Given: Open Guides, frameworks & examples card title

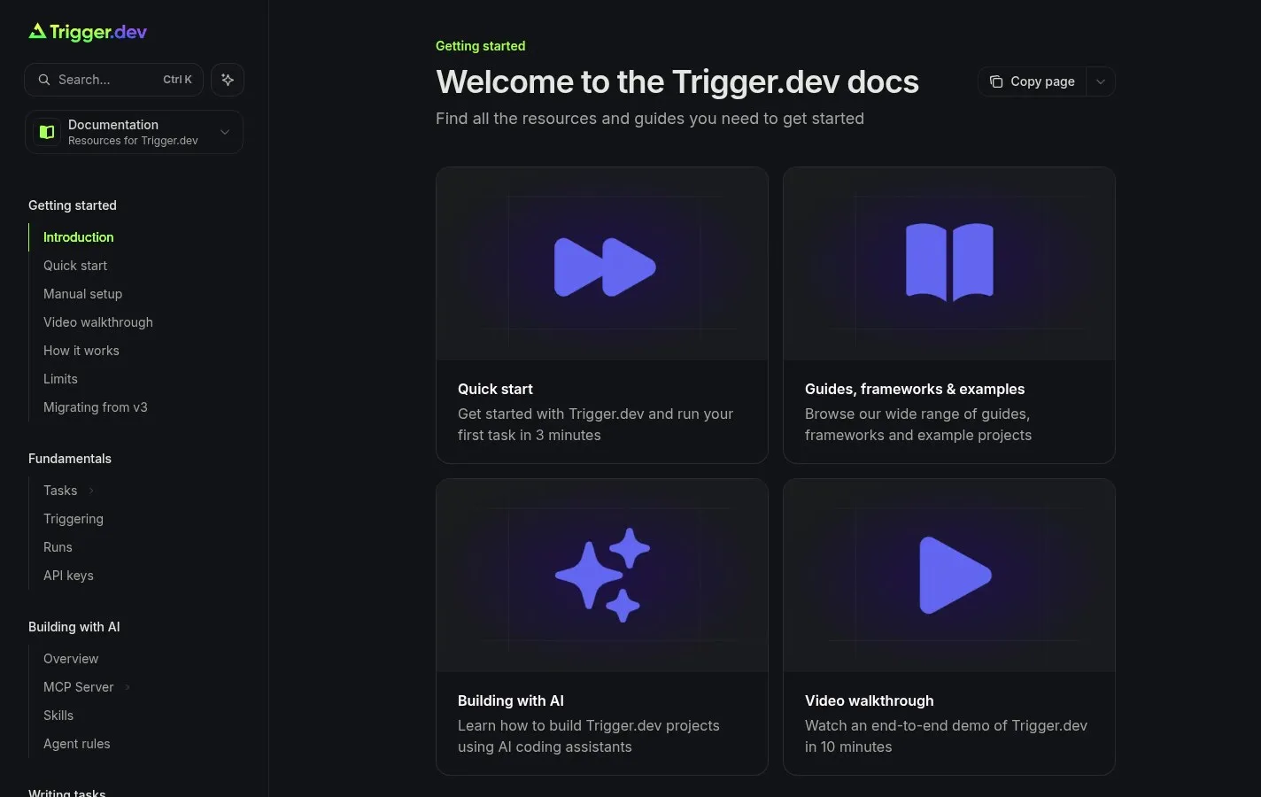Looking at the screenshot, I should coord(915,389).
